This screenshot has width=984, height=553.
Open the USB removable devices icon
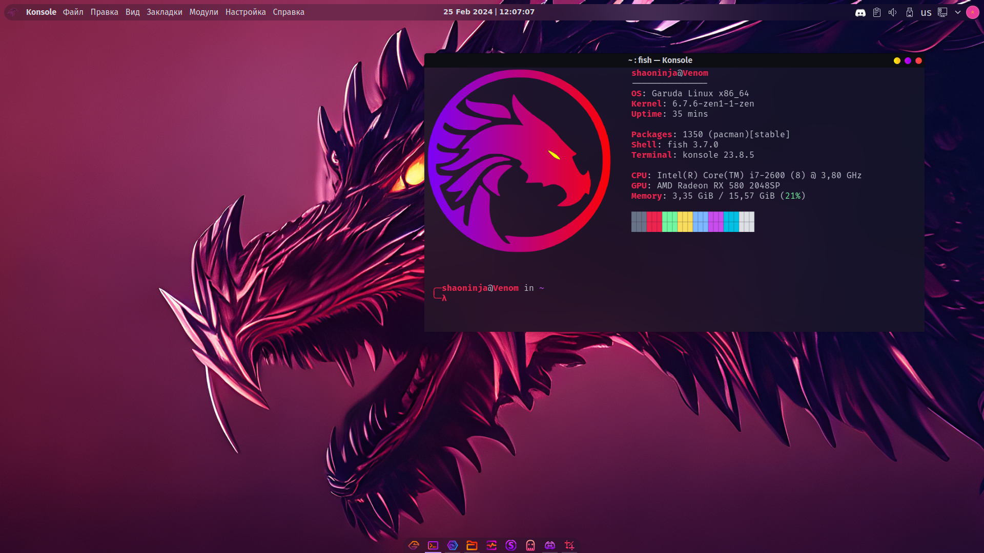tap(909, 12)
